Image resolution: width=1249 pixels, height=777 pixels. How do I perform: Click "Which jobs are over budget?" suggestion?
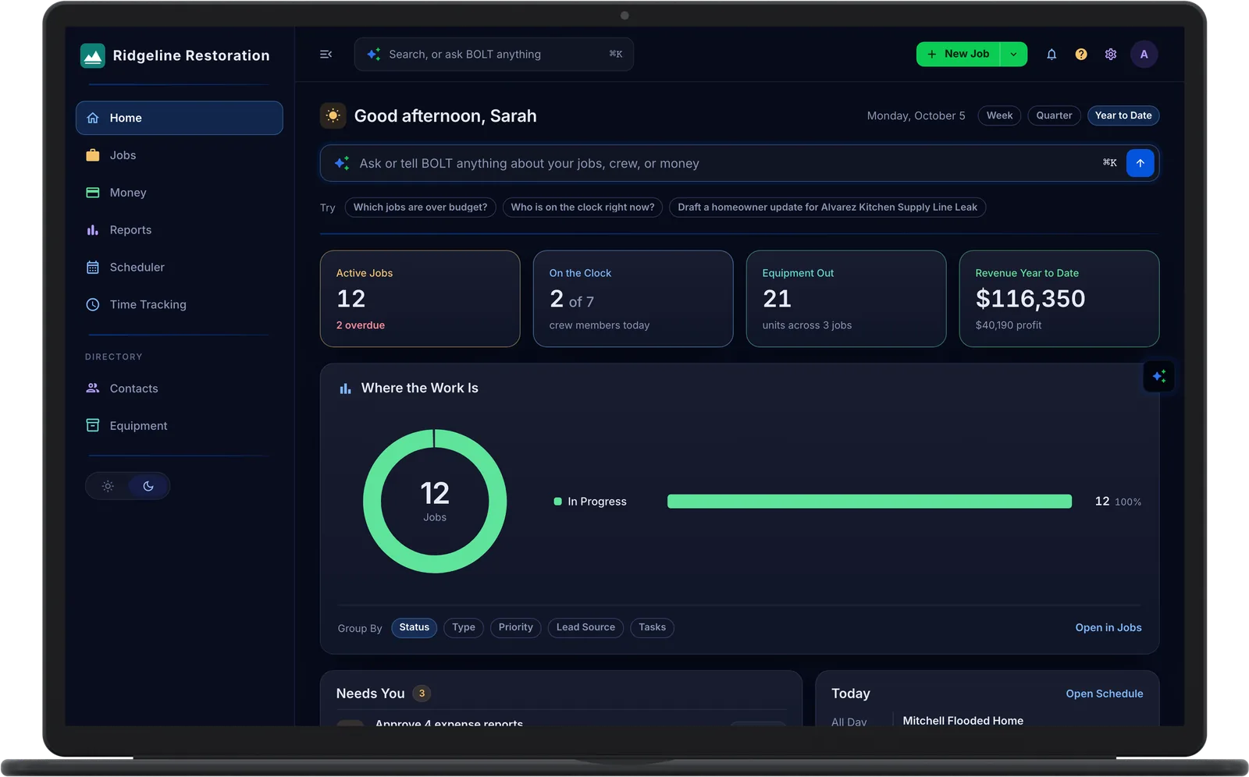(420, 208)
